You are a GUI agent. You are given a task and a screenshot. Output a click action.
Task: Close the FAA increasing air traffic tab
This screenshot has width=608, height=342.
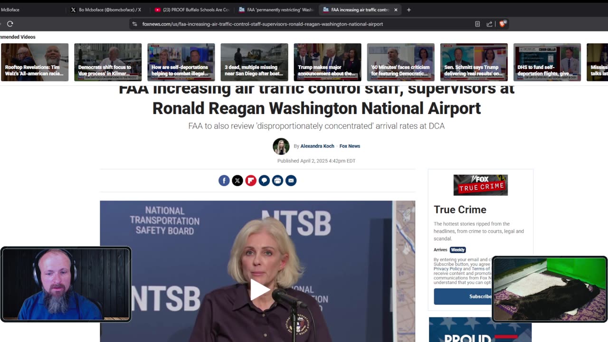[x=396, y=9]
